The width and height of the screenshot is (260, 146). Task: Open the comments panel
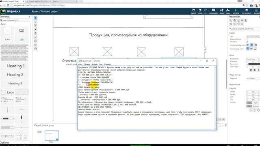[213, 11]
